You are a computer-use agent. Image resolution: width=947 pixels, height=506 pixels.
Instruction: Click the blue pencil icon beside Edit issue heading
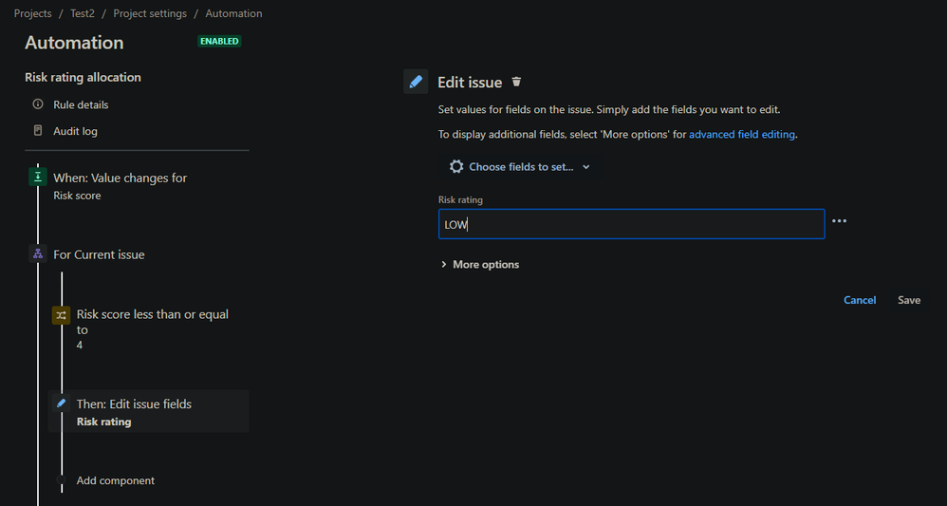416,82
